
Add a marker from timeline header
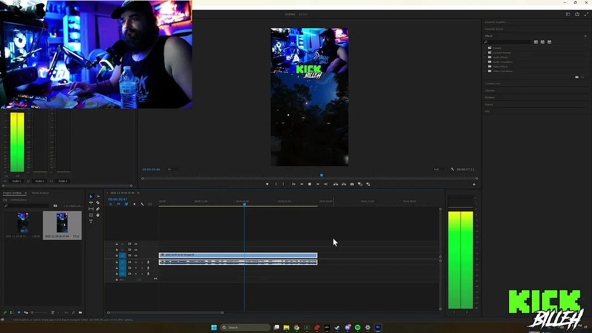pos(135,204)
